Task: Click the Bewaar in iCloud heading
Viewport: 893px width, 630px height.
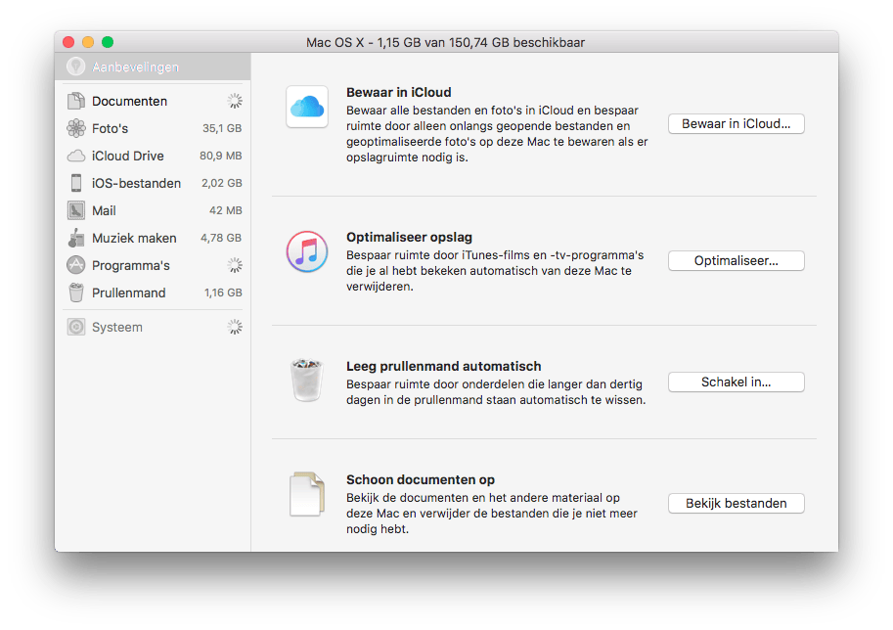Action: coord(399,92)
